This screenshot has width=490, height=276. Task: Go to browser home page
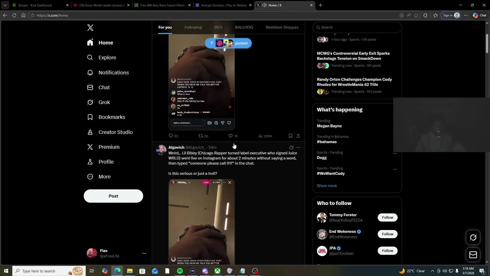point(23,15)
